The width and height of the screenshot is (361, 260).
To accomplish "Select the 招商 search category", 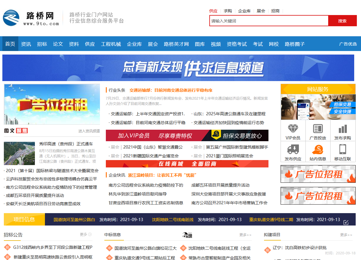I will point(275,11).
